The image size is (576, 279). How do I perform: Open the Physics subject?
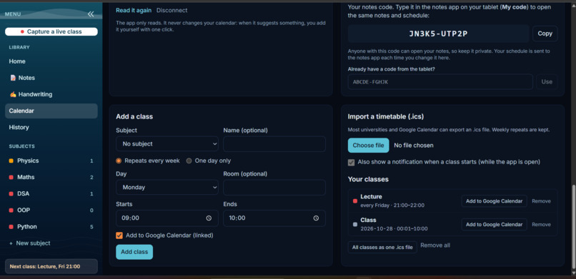click(51, 161)
